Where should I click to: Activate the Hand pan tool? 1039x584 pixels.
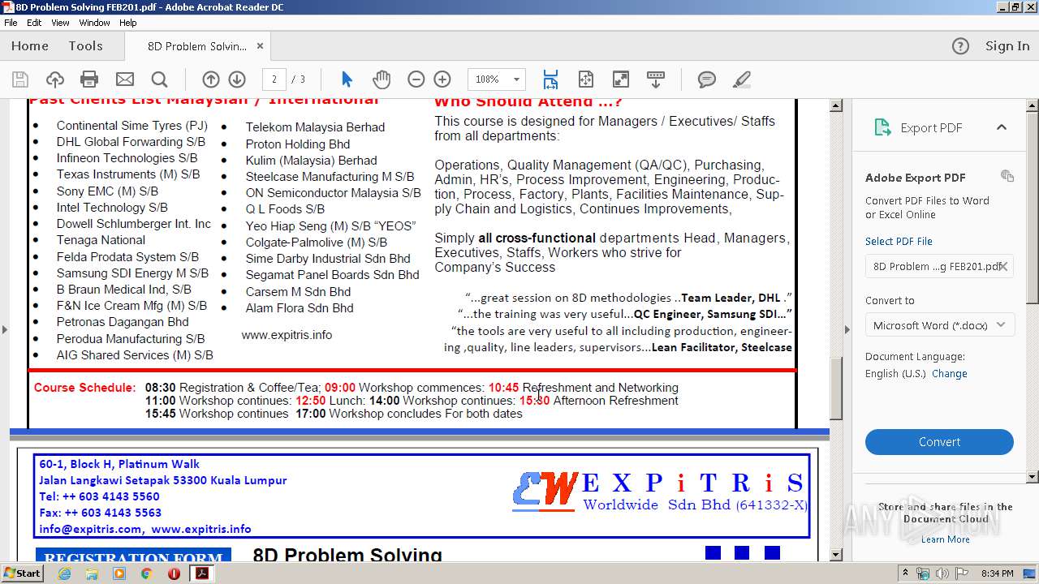point(381,79)
